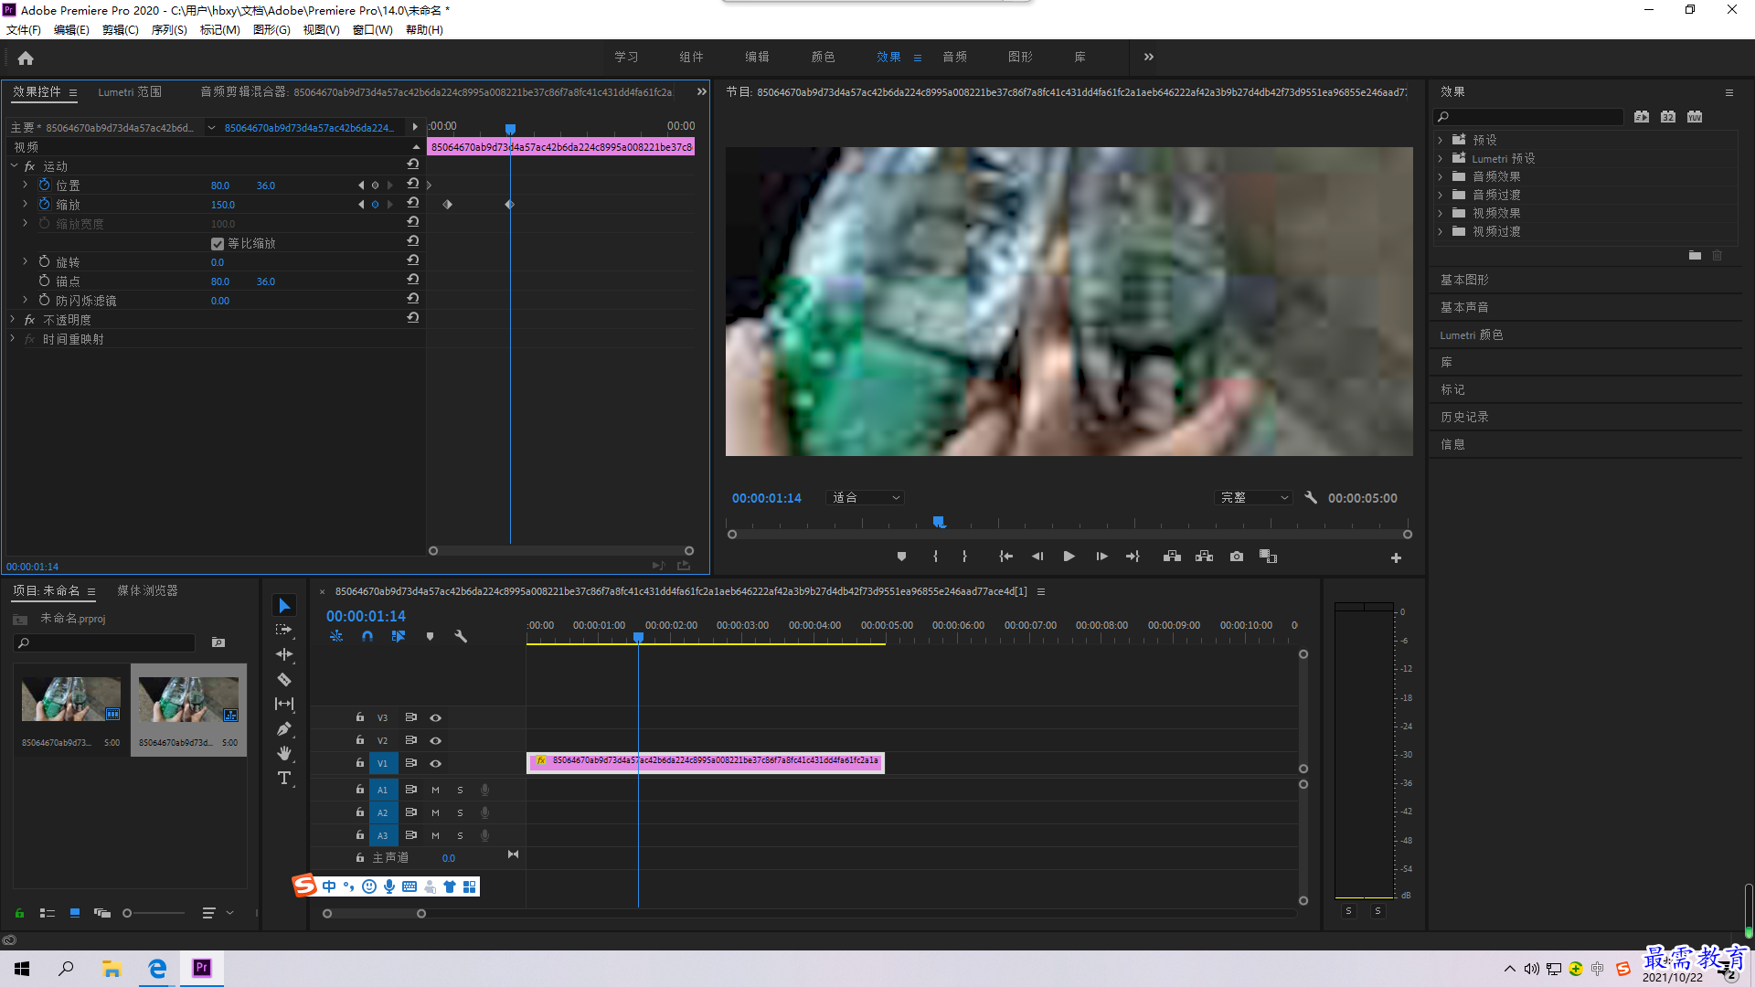Image resolution: width=1755 pixels, height=987 pixels.
Task: Go to Out point in program monitor
Action: 1133,557
